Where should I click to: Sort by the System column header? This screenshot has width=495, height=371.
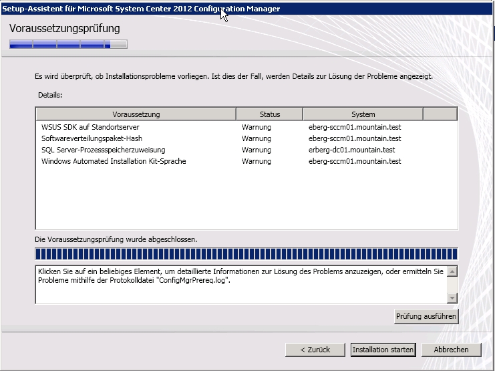click(x=363, y=114)
